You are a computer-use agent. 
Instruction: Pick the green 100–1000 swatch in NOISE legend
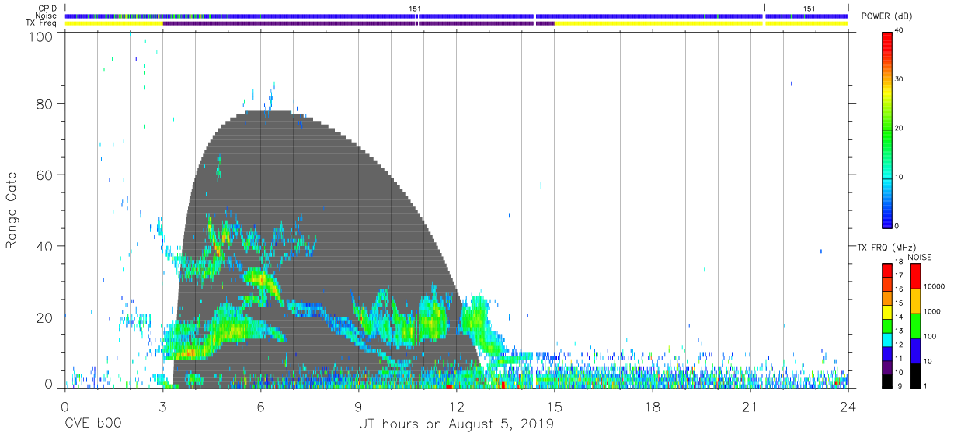pyautogui.click(x=915, y=326)
